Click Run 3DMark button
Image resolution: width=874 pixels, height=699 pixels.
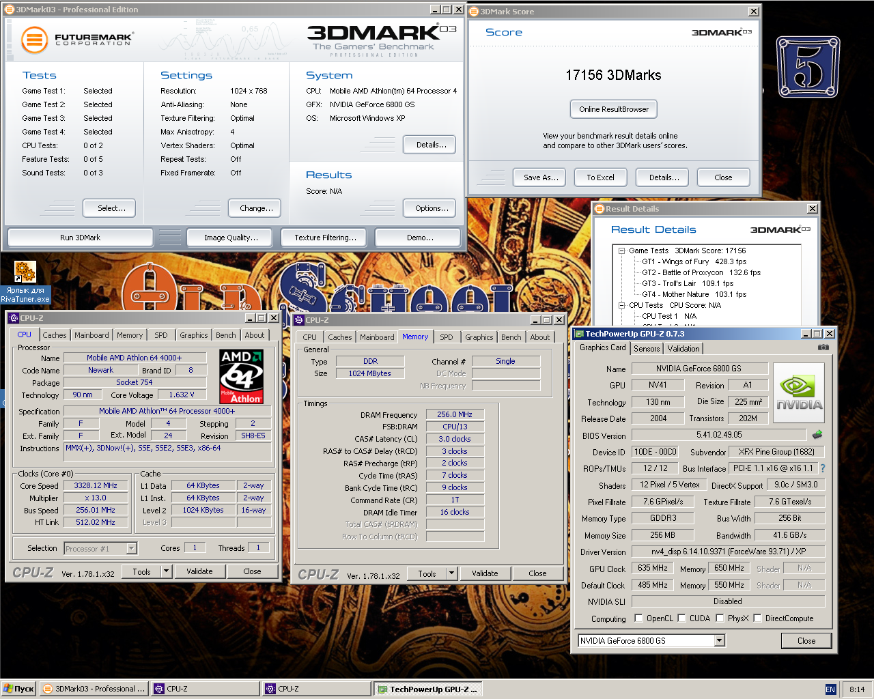tap(80, 238)
